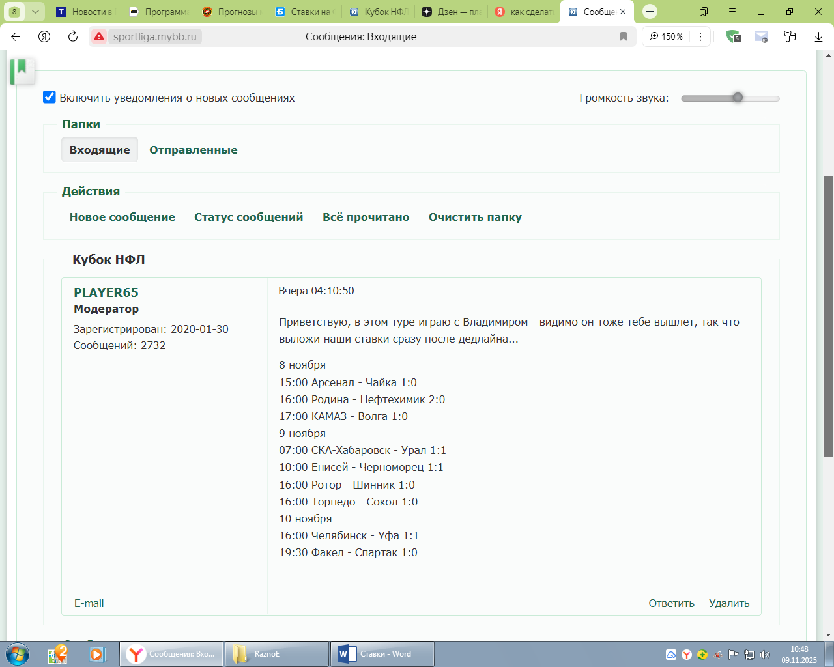
Task: Mark all read with Всё прочитано
Action: 366,217
